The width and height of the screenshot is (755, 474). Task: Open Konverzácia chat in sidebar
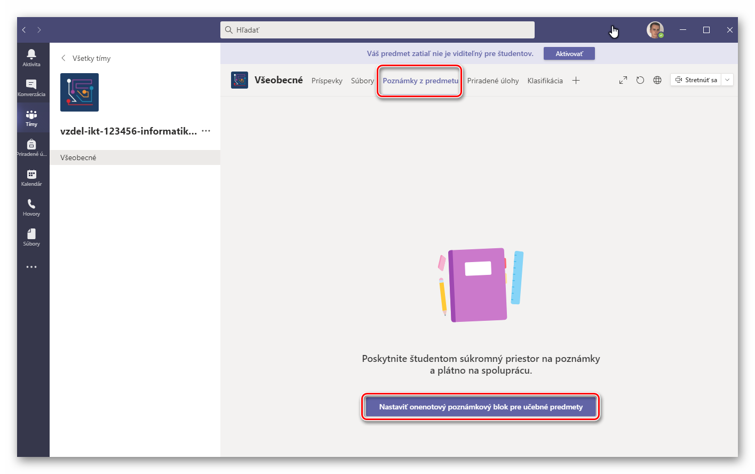point(31,87)
